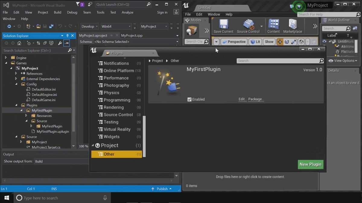The width and height of the screenshot is (362, 203).
Task: Click the wrench Properties icon in Solution Explorer toolbar
Action: [x=60, y=43]
